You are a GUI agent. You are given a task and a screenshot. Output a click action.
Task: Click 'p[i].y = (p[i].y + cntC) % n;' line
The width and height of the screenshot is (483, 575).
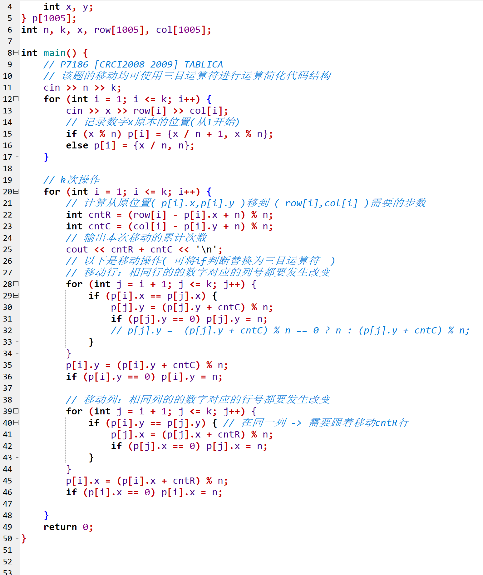pyautogui.click(x=147, y=365)
